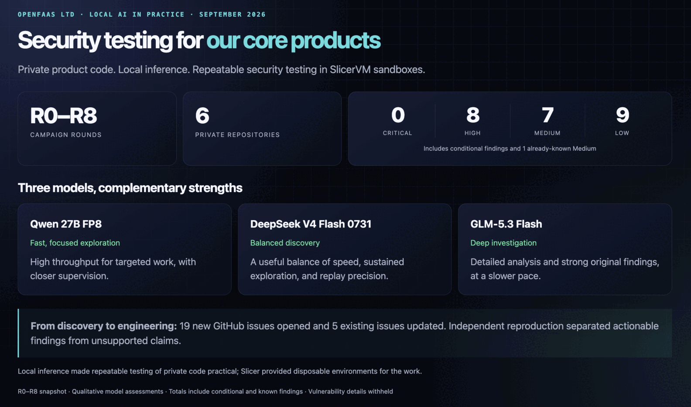The width and height of the screenshot is (691, 407).
Task: Select the 7 Medium findings count
Action: [x=547, y=115]
